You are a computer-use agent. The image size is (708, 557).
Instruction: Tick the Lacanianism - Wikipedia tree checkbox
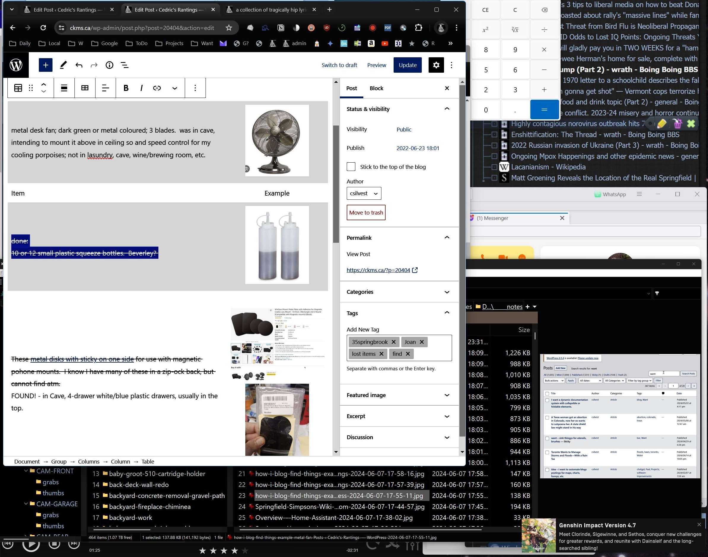[x=494, y=167]
